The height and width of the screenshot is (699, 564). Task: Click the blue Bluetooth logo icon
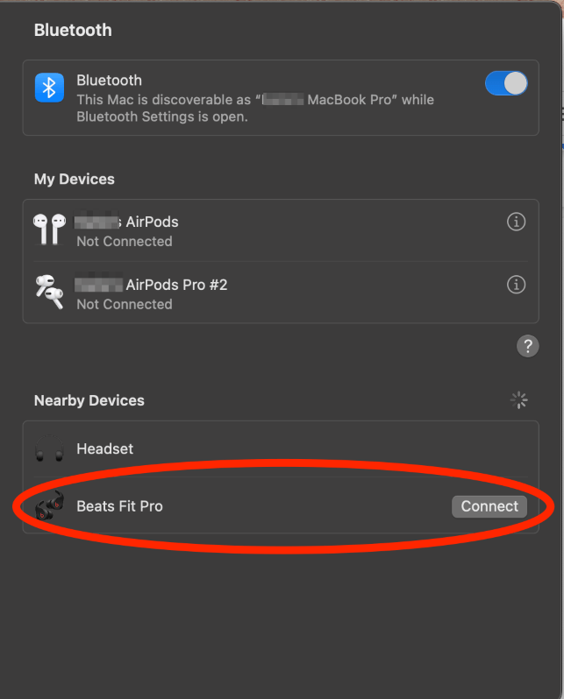(50, 88)
